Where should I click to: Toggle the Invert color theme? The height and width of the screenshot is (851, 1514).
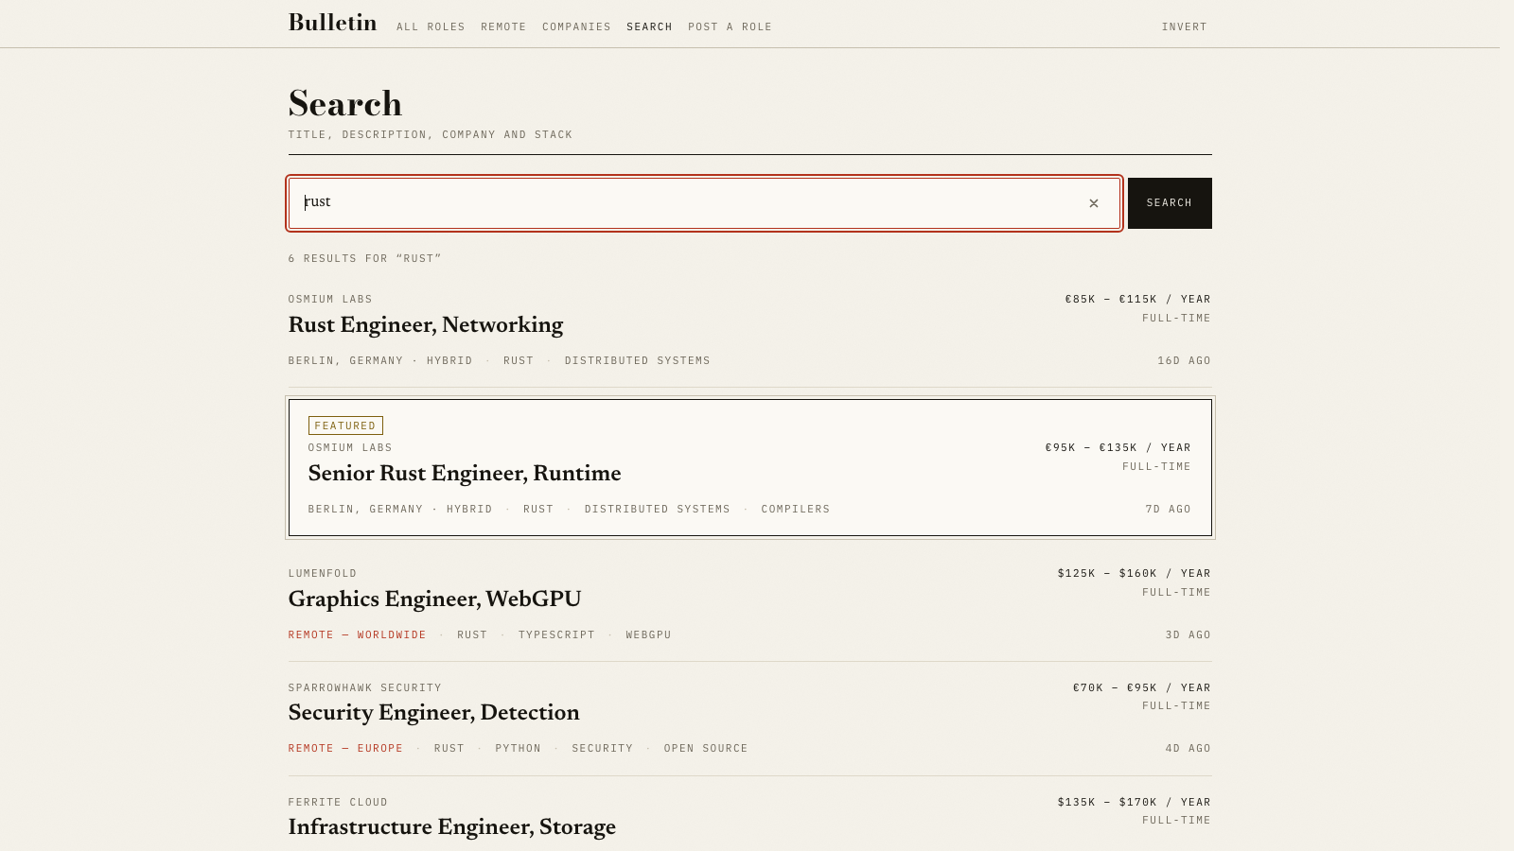click(x=1185, y=27)
